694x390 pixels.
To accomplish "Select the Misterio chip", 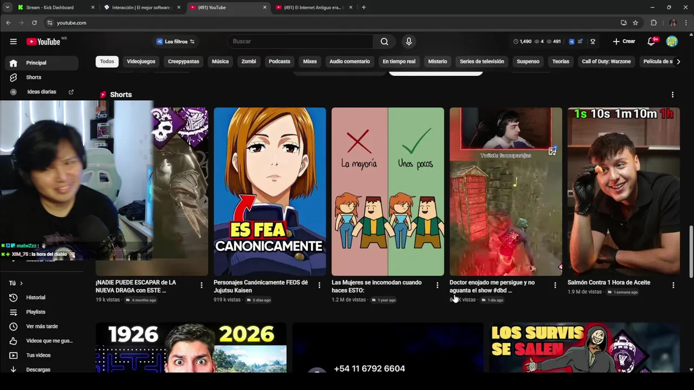I will (x=438, y=62).
